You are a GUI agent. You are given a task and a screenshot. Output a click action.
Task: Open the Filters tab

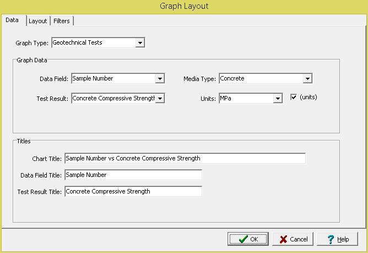click(62, 21)
